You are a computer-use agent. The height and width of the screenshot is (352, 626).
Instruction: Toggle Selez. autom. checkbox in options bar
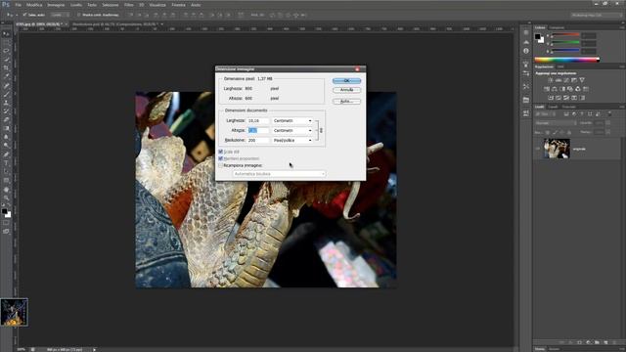(x=24, y=15)
